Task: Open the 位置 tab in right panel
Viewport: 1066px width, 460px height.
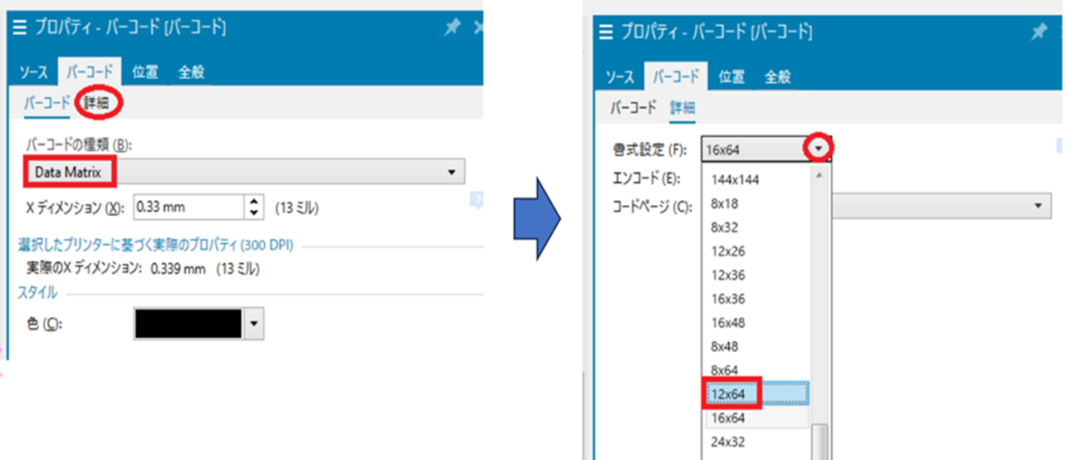Action: click(731, 77)
